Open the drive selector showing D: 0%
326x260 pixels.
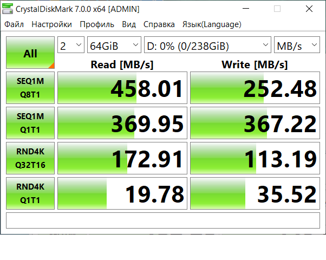click(x=207, y=45)
